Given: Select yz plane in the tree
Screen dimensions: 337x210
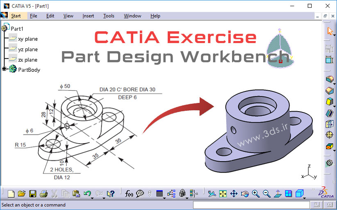Looking at the screenshot, I should point(28,50).
